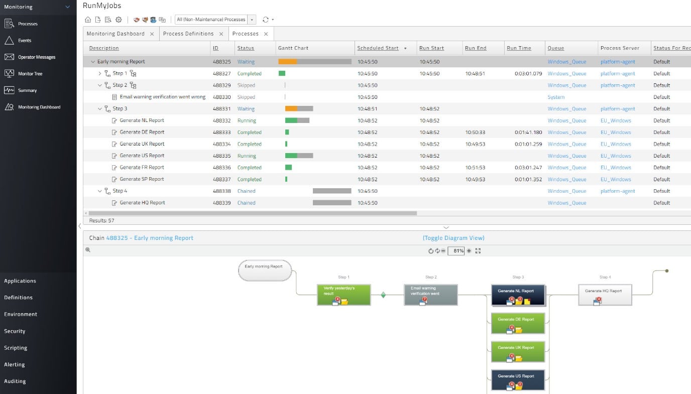Collapse the Step 4 tree row
The image size is (691, 394).
(100, 191)
